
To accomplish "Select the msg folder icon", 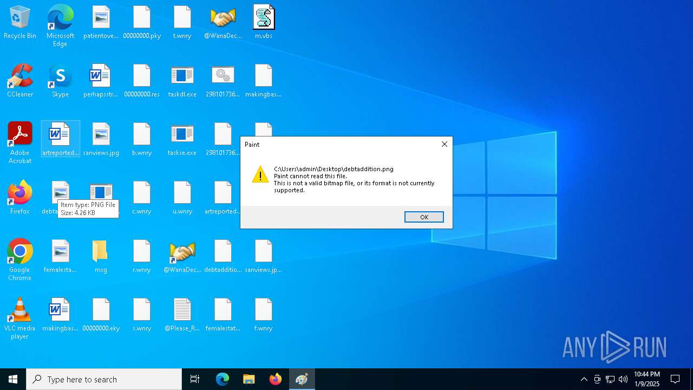I will click(101, 257).
